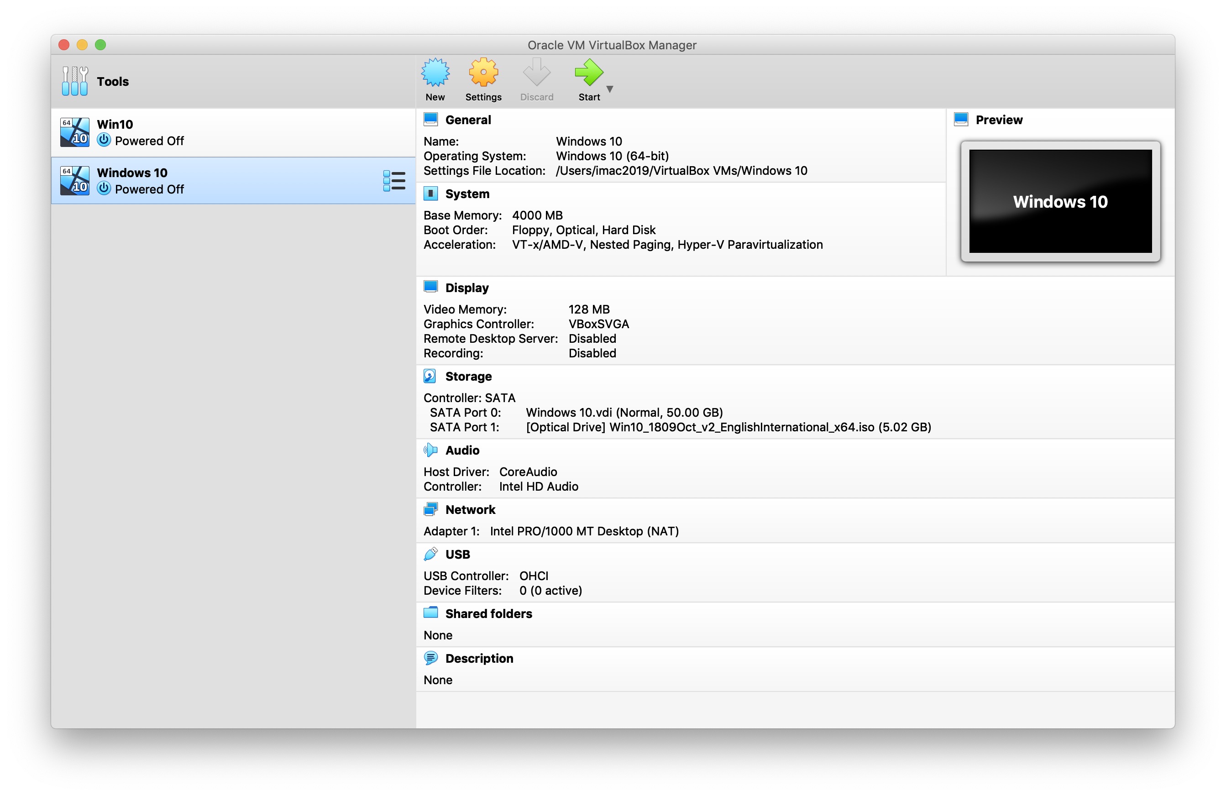Click the Win10 ISO file on SATA Port 1
Screen dimensions: 1226x796
pos(728,427)
